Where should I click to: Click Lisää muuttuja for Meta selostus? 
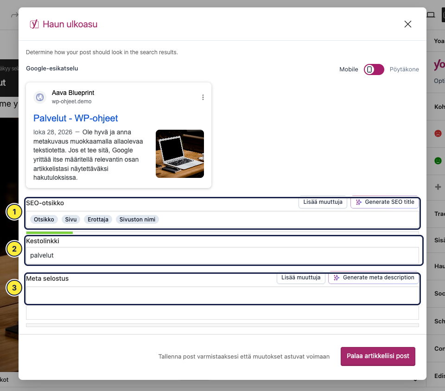click(x=301, y=277)
